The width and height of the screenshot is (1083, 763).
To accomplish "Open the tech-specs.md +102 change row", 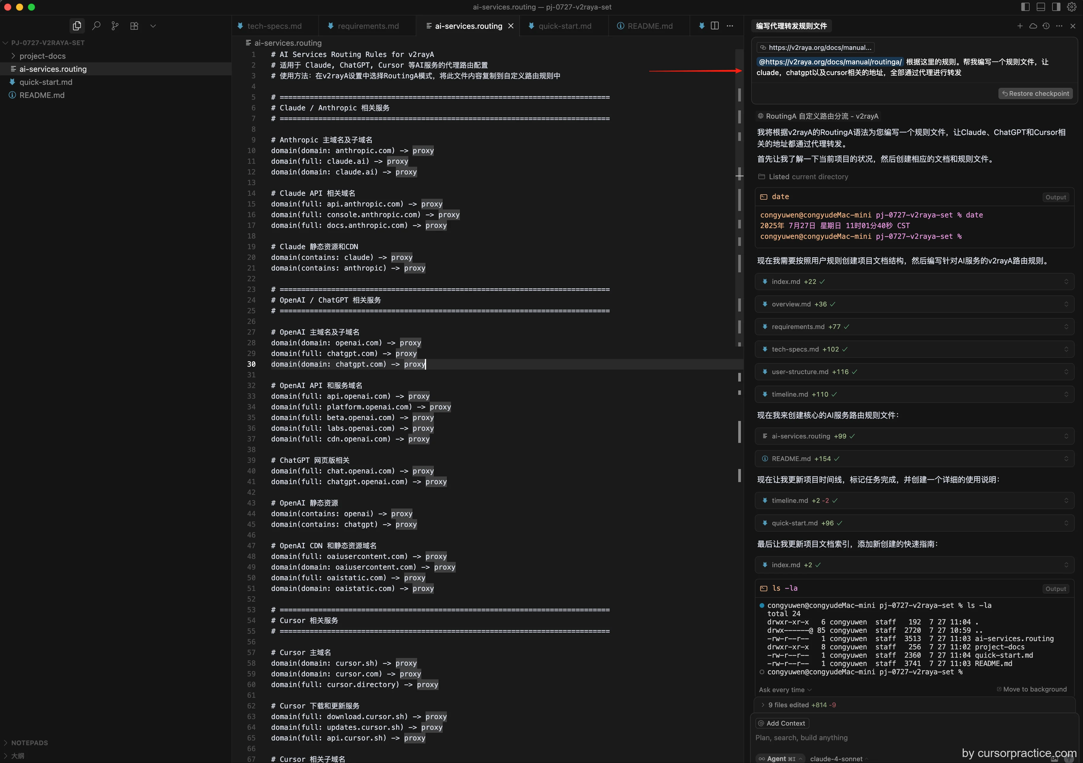I will [914, 349].
